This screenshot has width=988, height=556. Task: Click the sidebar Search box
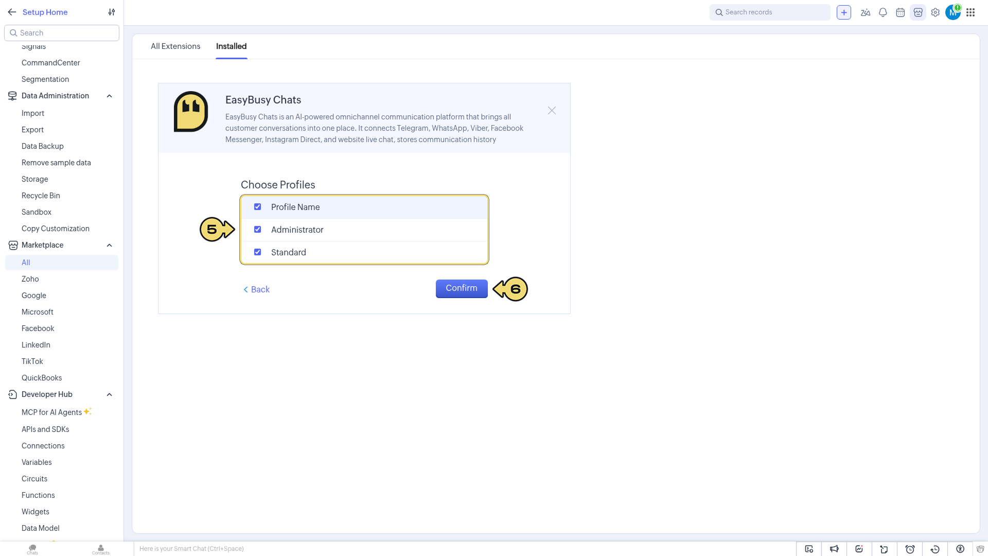(62, 33)
